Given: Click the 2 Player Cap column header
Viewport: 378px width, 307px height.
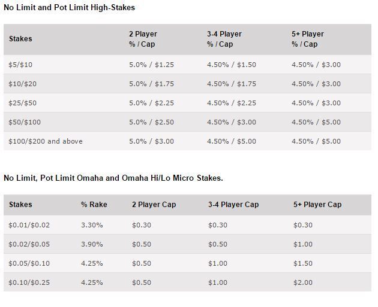Looking at the screenshot, I should [154, 205].
